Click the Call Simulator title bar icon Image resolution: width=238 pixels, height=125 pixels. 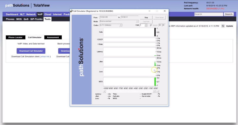[x=71, y=11]
